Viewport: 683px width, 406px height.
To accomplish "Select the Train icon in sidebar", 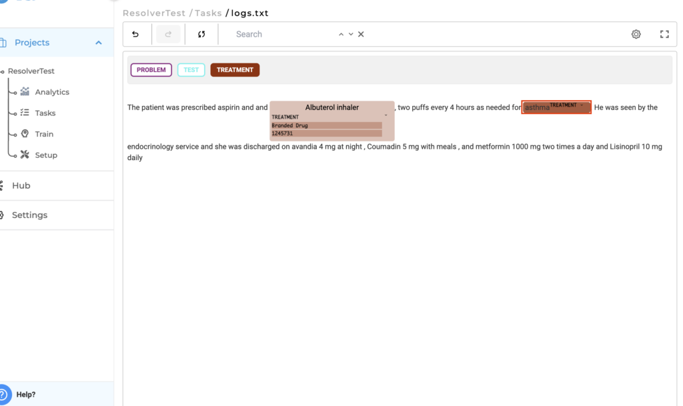I will tap(24, 133).
